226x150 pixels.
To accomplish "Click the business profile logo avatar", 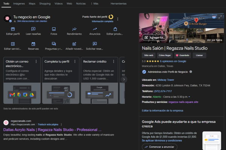I will 7,18.
